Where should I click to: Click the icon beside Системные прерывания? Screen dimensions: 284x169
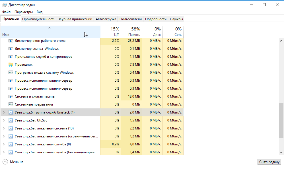[11, 104]
